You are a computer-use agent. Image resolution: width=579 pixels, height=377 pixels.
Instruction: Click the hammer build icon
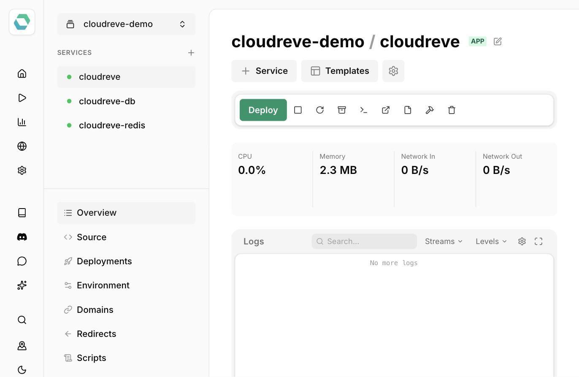point(430,110)
